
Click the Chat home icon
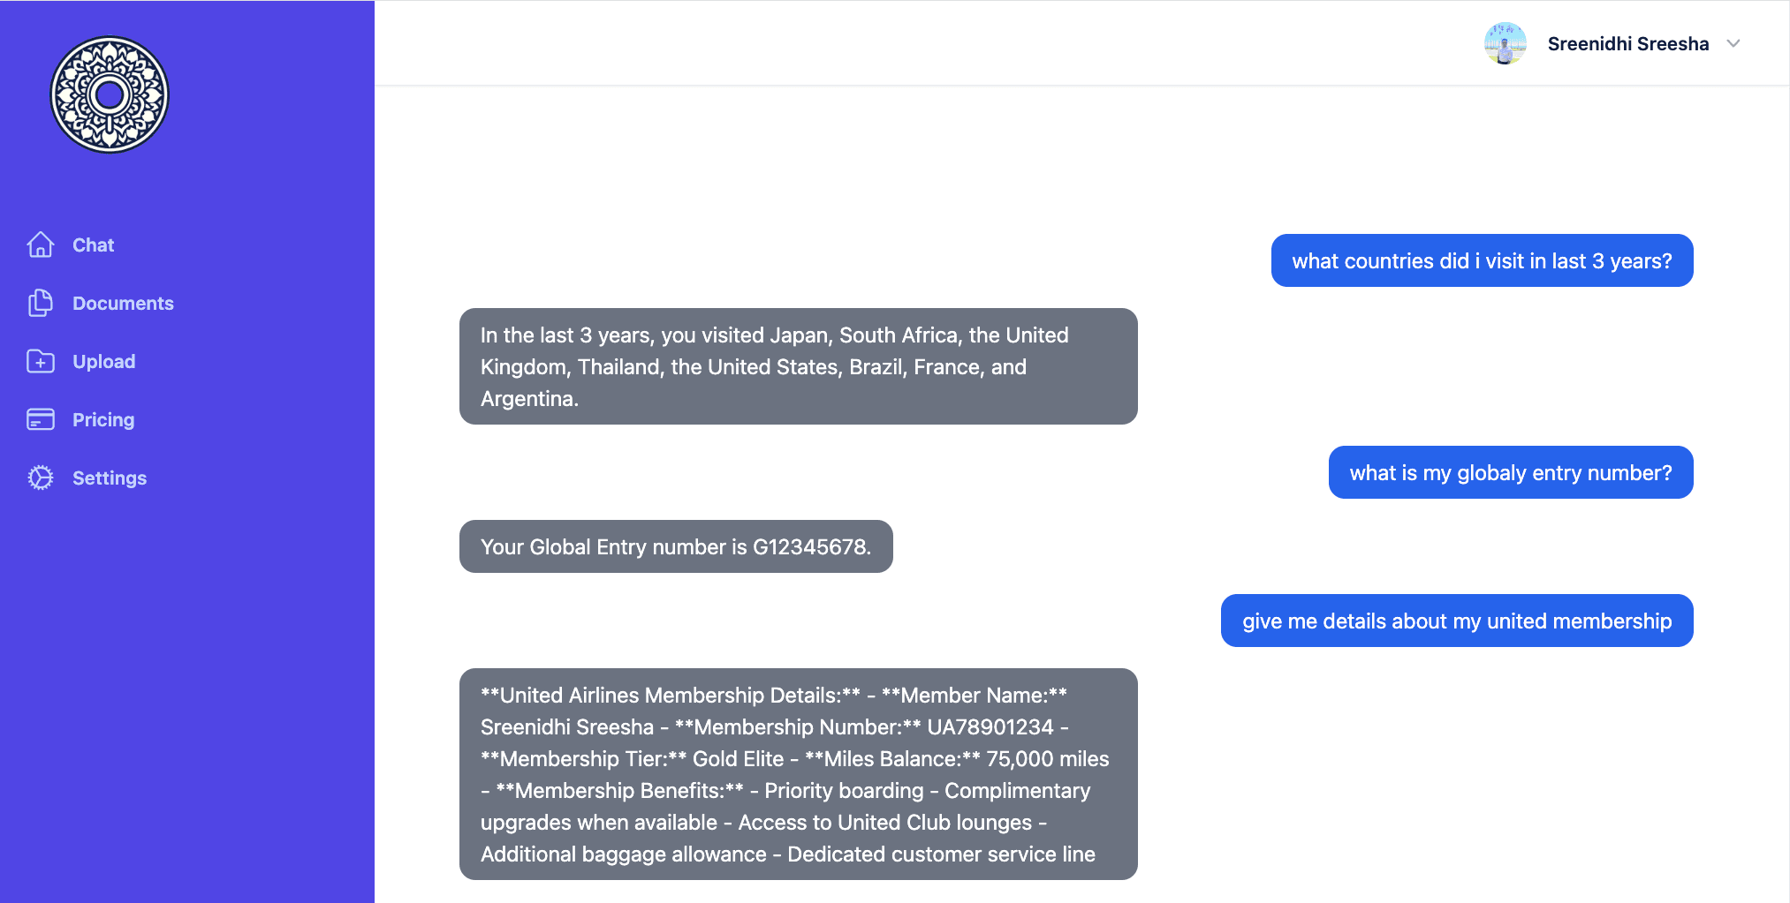click(41, 245)
